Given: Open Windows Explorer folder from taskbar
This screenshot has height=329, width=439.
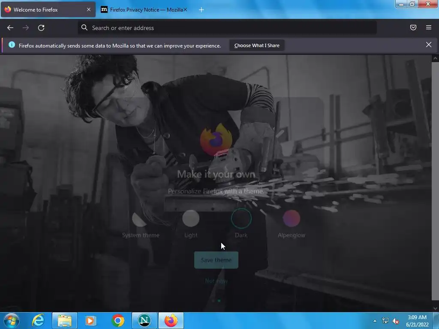Looking at the screenshot, I should pyautogui.click(x=65, y=320).
